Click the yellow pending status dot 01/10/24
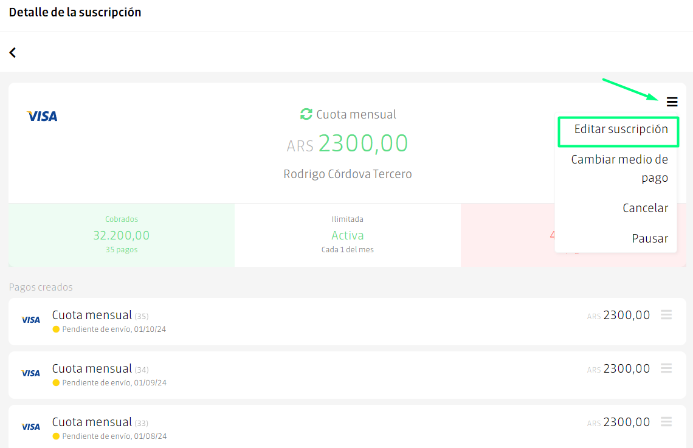 pyautogui.click(x=56, y=329)
